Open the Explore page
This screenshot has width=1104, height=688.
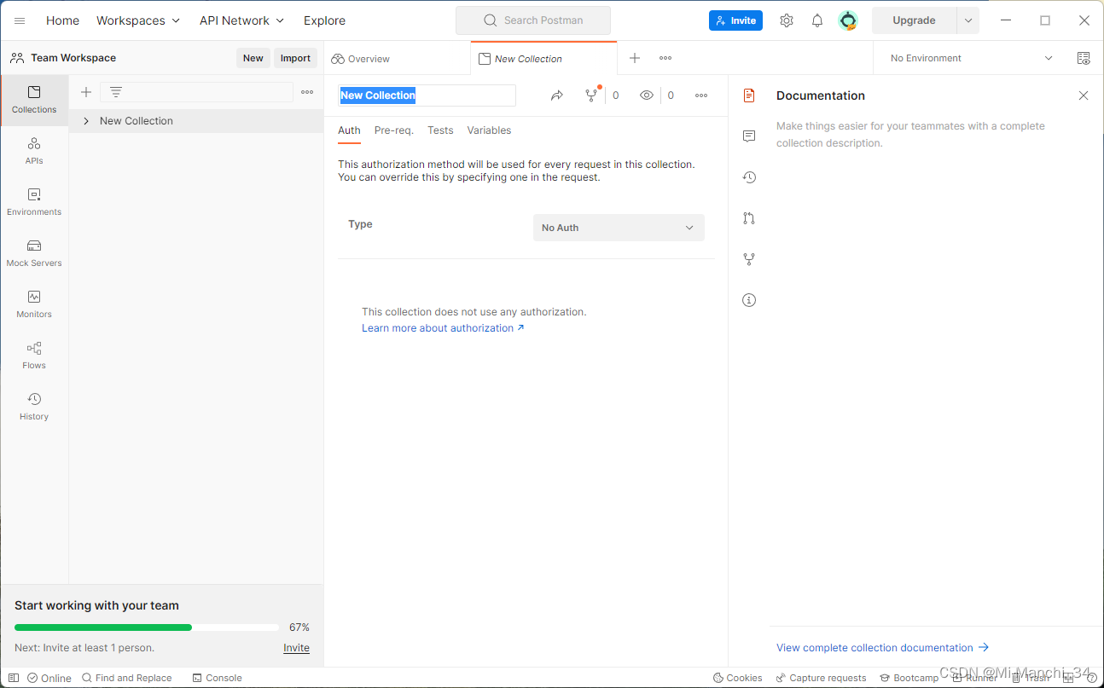point(324,20)
